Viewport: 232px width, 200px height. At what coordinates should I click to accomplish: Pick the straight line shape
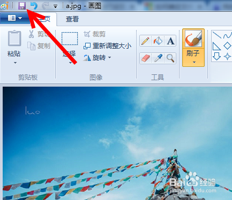pos(217,35)
